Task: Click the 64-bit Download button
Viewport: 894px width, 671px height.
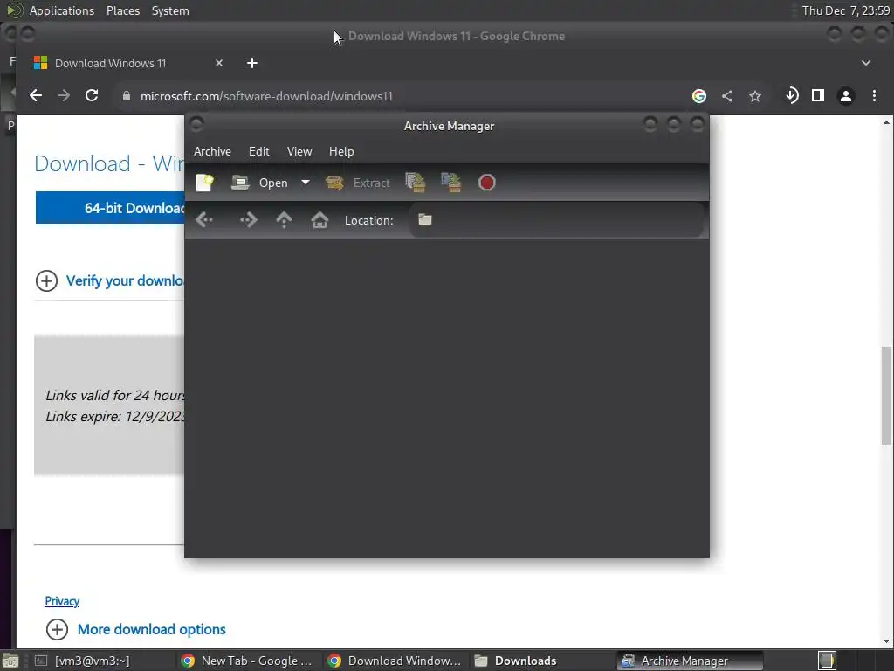Action: (110, 208)
